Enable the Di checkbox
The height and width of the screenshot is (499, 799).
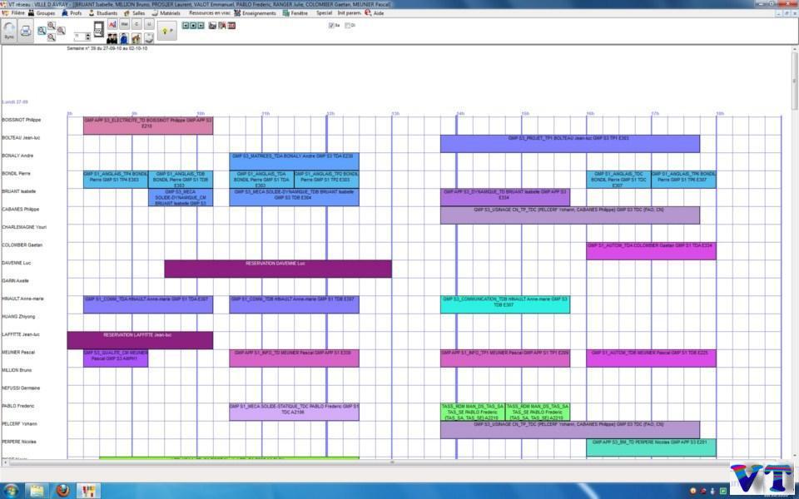point(348,25)
